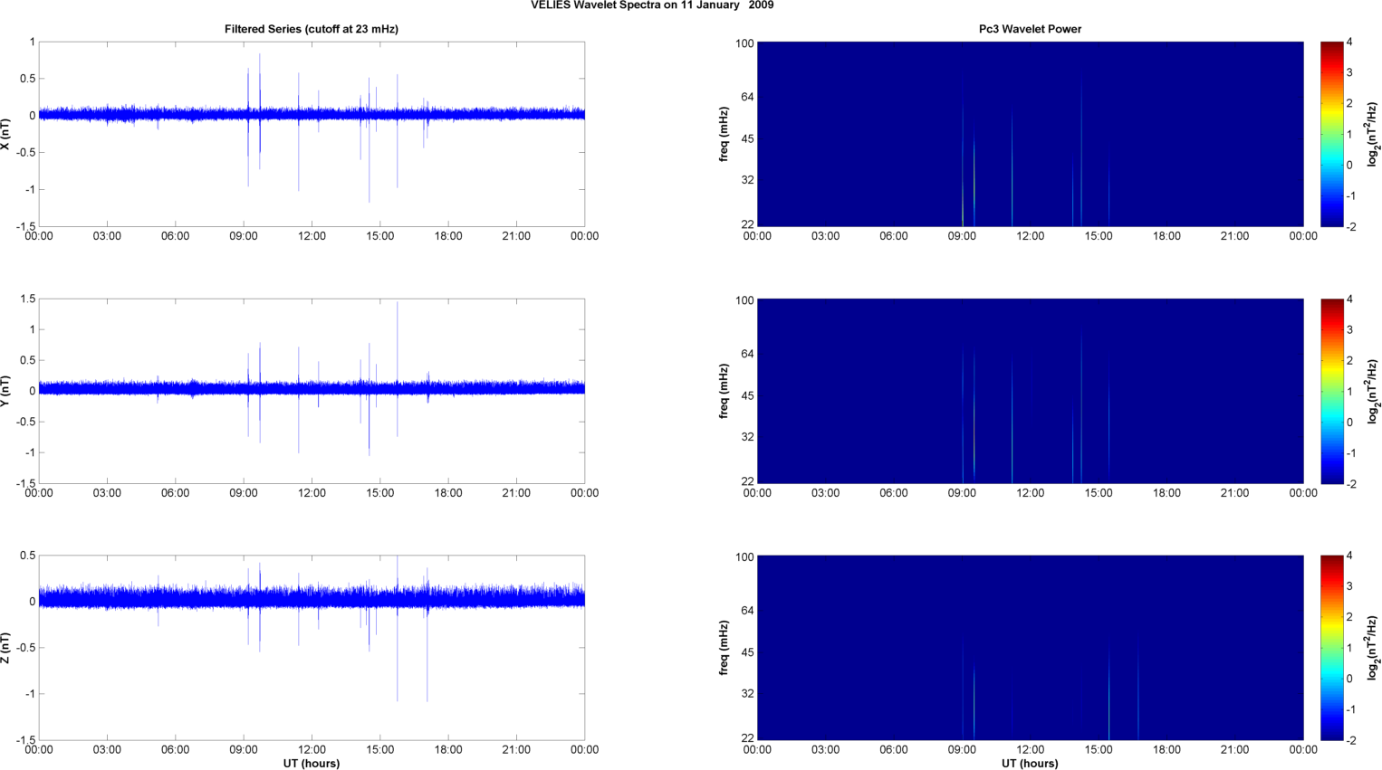Viewport: 1382px width, 770px height.
Task: Click the '12:00' tick under the X series plot
Action: (312, 236)
